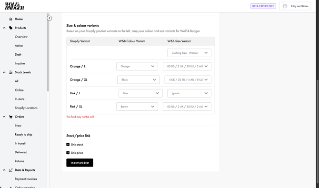Click the Products menu label
This screenshot has width=319, height=188.
click(20, 28)
